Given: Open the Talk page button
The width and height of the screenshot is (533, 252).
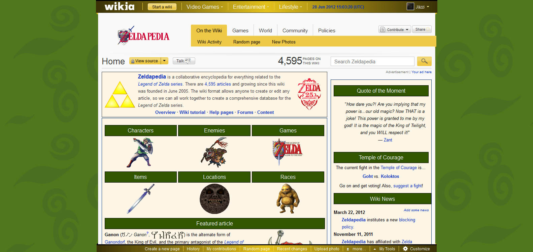Looking at the screenshot, I should click(x=184, y=61).
